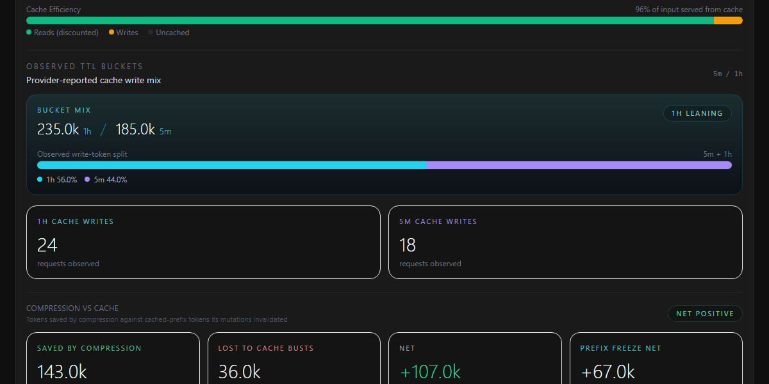Click "96% of input served from cache" text
Image resolution: width=769 pixels, height=384 pixels.
[689, 10]
